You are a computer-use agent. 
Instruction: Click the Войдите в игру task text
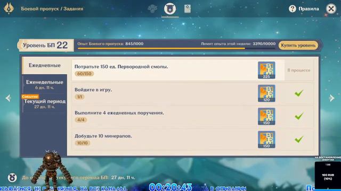93,90
